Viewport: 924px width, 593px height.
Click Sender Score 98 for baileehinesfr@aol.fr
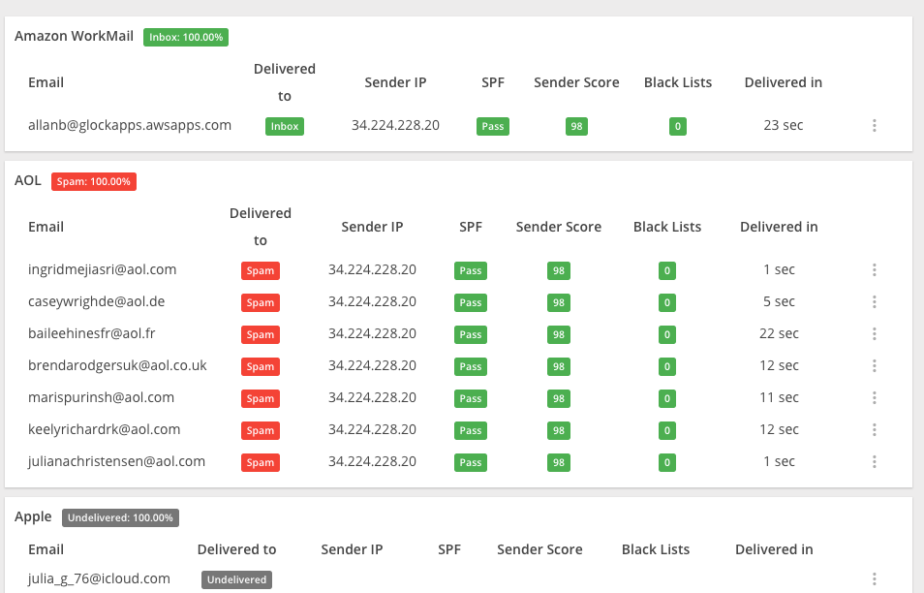[559, 334]
